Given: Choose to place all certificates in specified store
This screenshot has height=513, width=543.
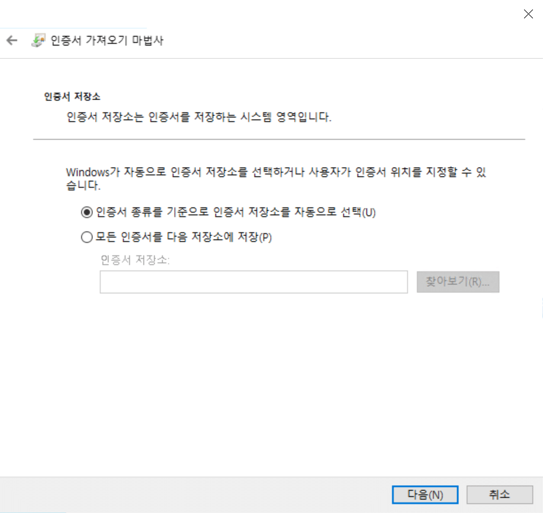Looking at the screenshot, I should point(85,237).
